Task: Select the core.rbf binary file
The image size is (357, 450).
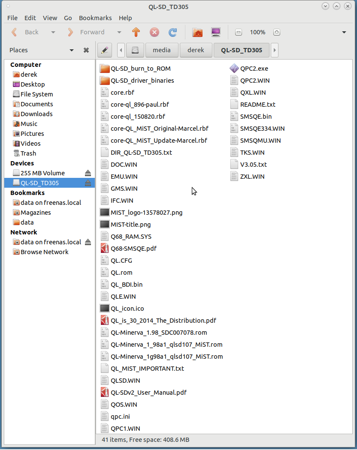Action: [117, 93]
